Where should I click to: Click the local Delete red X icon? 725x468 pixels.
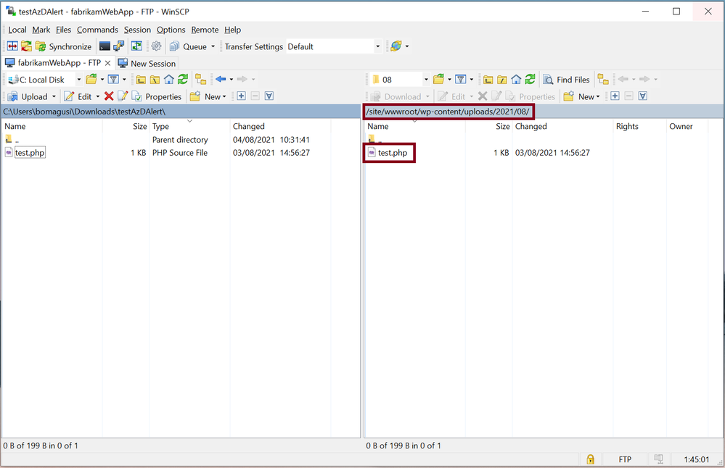[x=109, y=96]
